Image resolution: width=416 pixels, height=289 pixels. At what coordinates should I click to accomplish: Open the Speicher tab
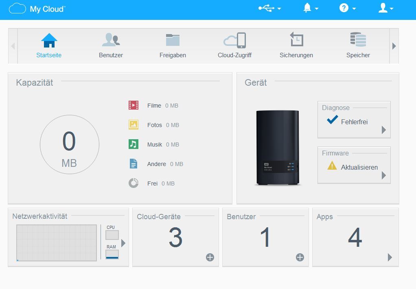[x=358, y=46]
